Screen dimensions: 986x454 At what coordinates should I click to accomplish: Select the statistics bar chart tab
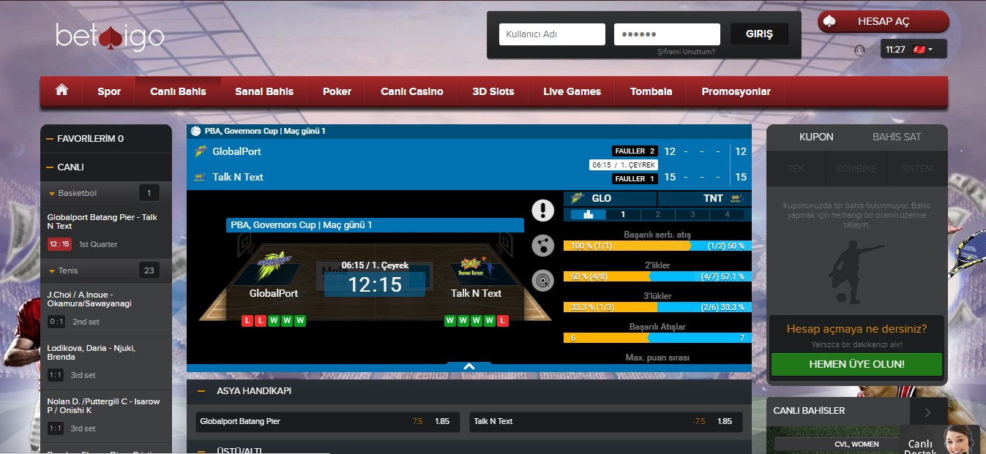tap(588, 215)
